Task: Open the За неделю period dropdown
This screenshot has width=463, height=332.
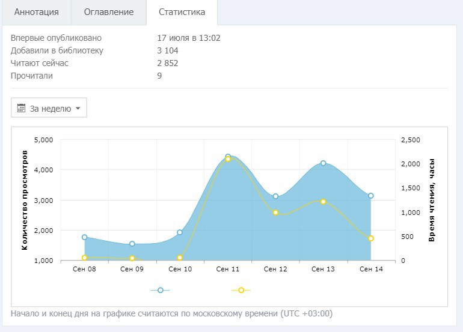Action: (49, 108)
